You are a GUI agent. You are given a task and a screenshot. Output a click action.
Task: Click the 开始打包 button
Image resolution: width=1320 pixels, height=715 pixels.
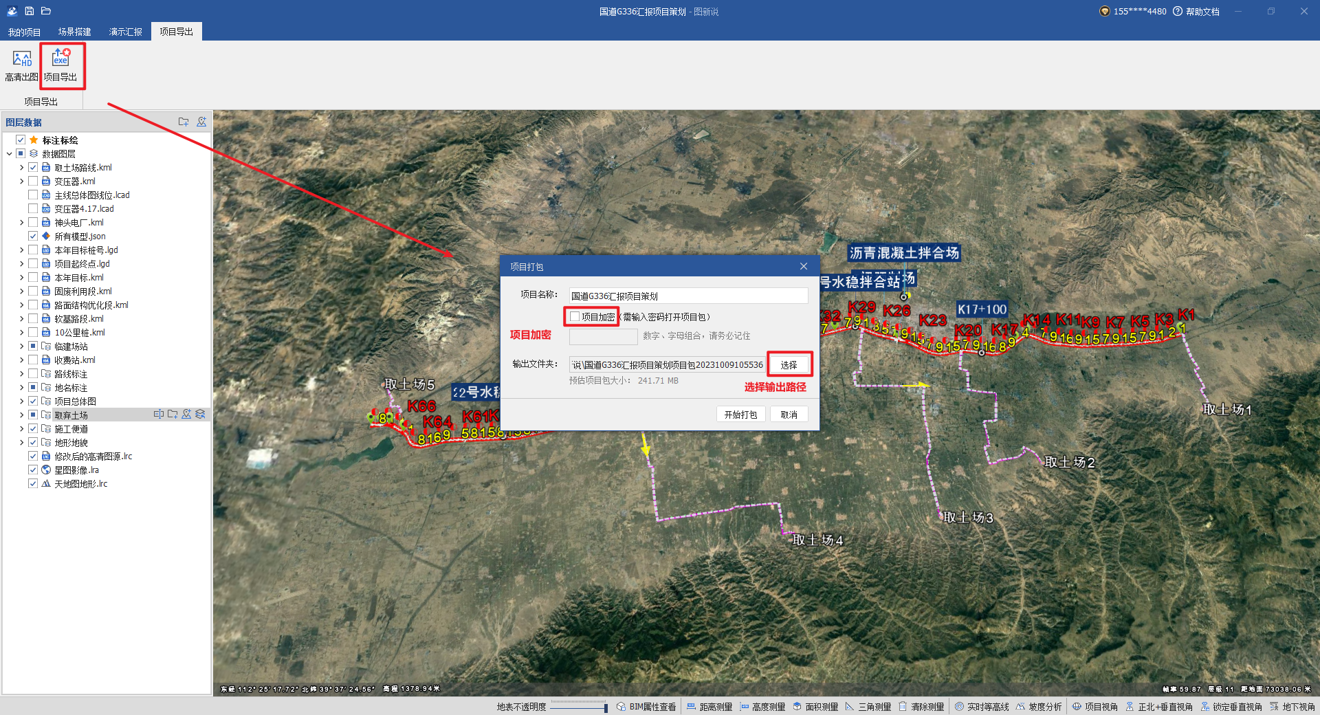(x=740, y=415)
